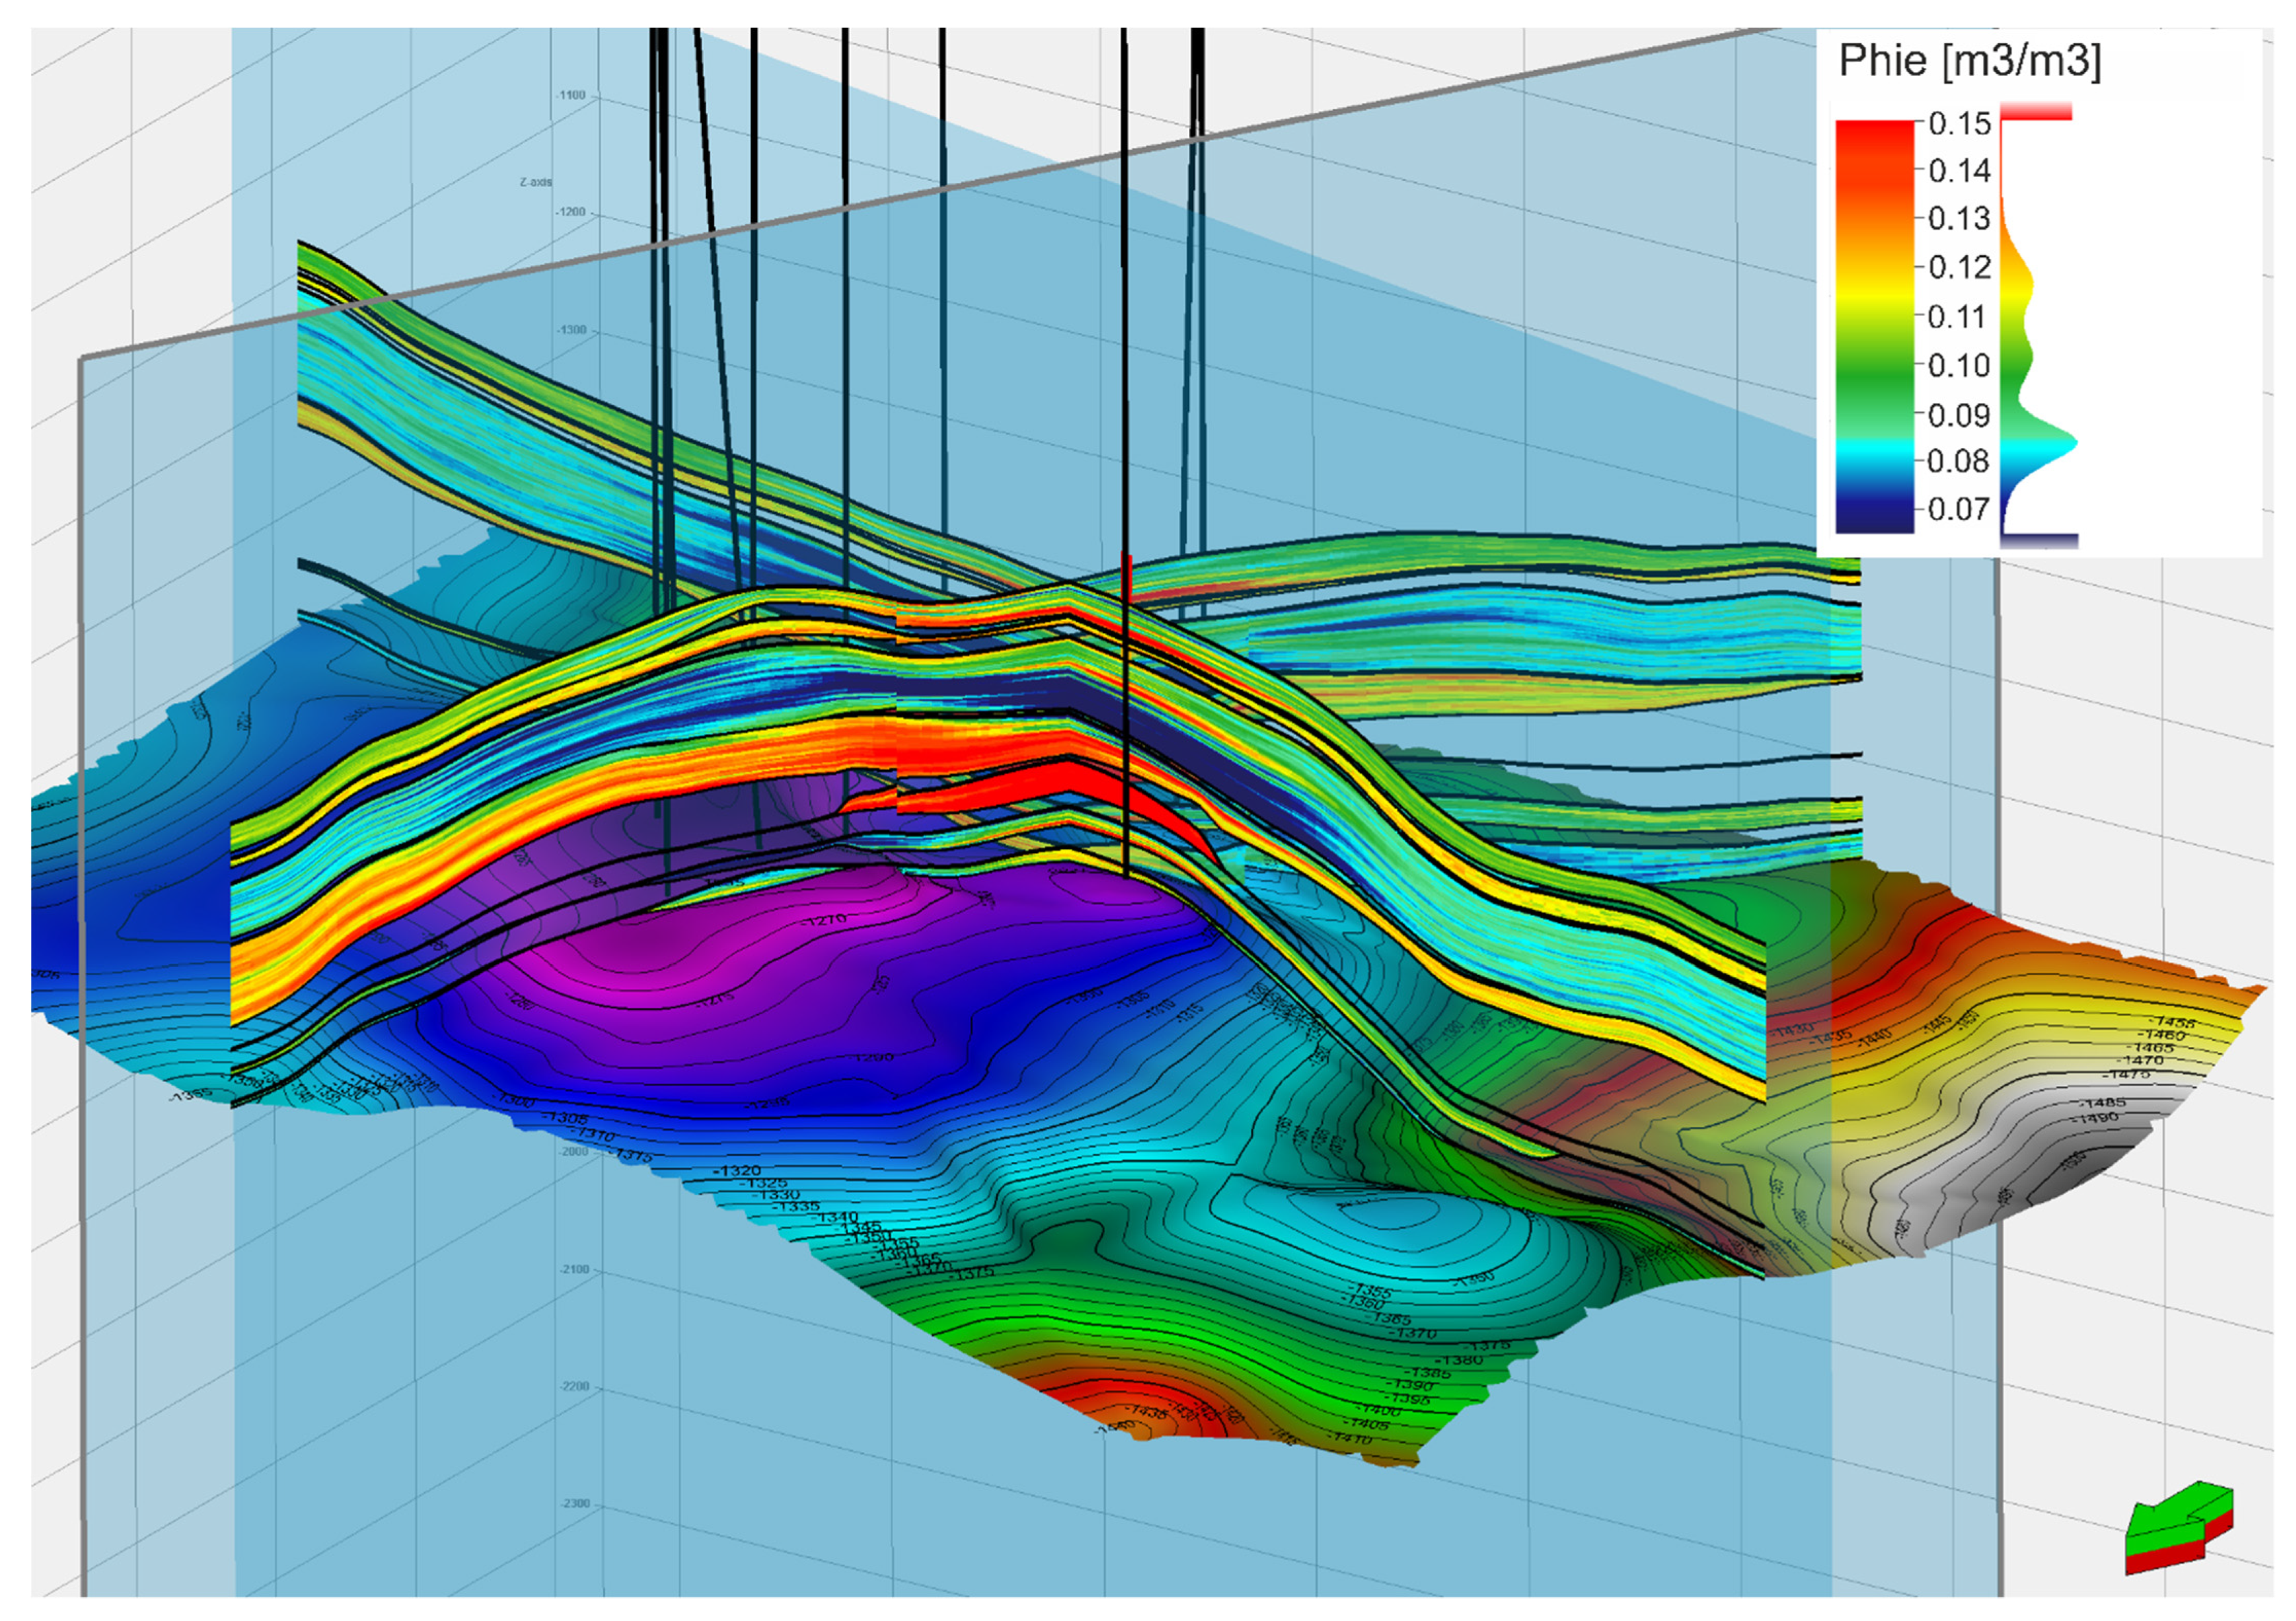Click the 0.15 legend value label
The height and width of the screenshot is (1621, 2296).
[1959, 124]
